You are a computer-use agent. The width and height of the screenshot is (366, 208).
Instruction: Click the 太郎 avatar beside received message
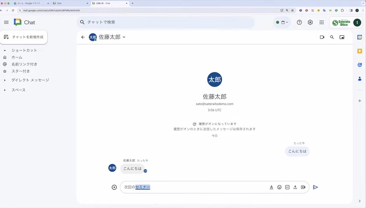tap(112, 168)
